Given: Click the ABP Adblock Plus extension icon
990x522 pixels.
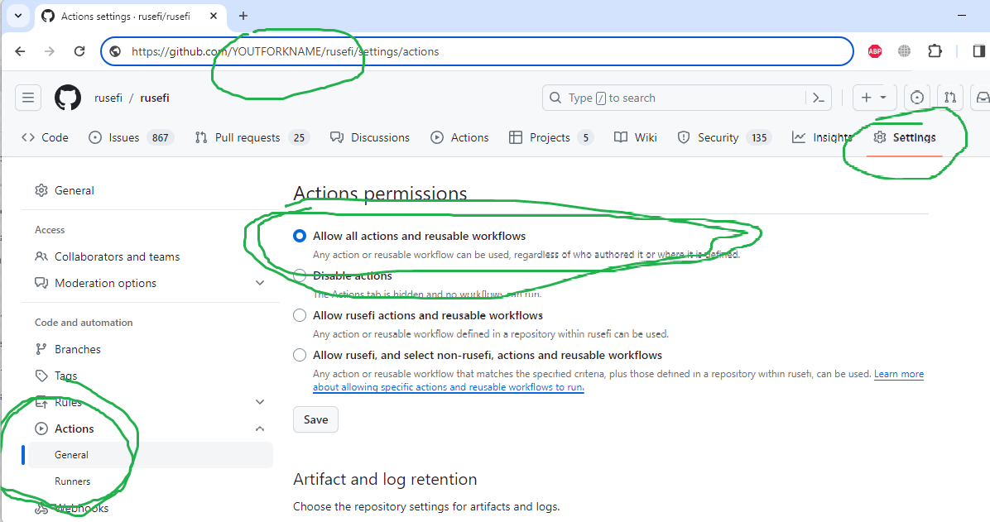Looking at the screenshot, I should 874,51.
